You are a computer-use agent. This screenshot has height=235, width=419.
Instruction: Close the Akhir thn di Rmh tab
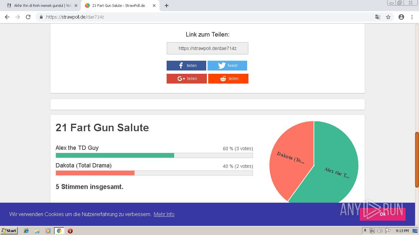[76, 6]
